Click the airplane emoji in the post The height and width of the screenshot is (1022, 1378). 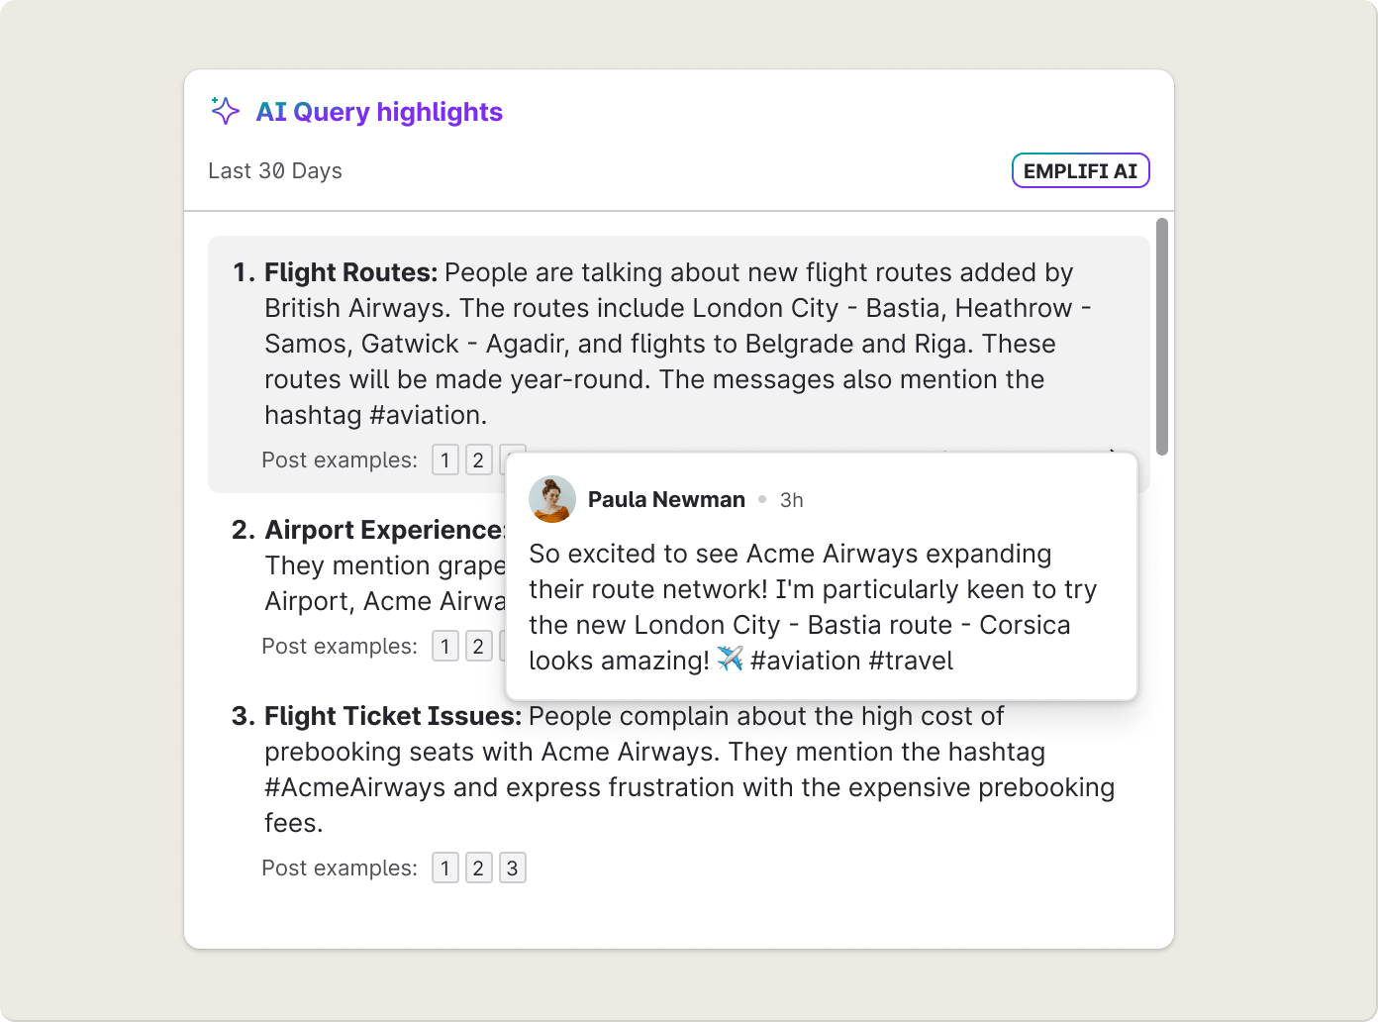(x=730, y=660)
